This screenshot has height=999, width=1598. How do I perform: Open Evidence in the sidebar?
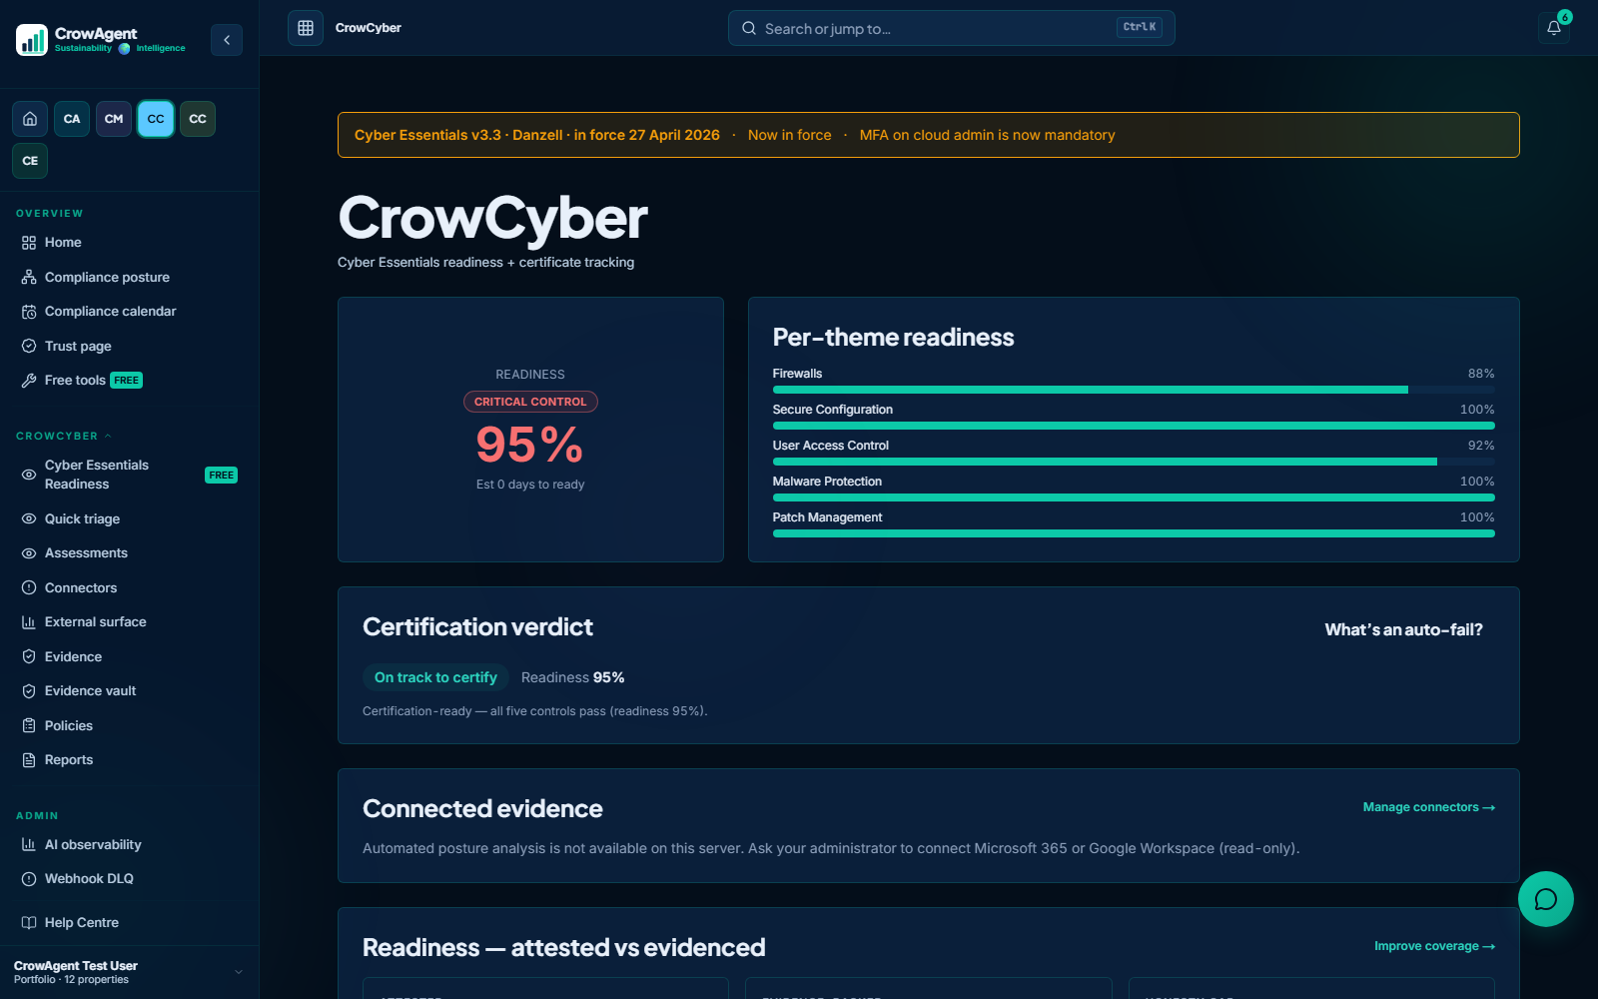129,656
